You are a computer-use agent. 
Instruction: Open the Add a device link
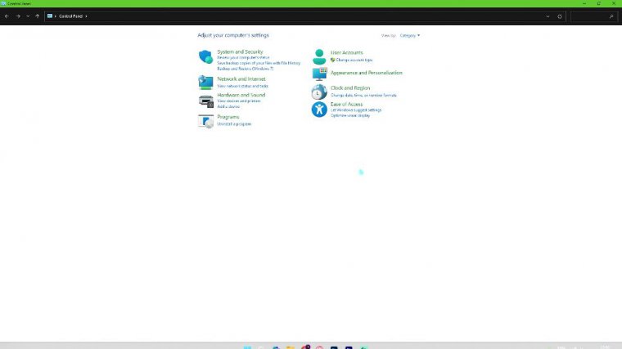point(228,106)
